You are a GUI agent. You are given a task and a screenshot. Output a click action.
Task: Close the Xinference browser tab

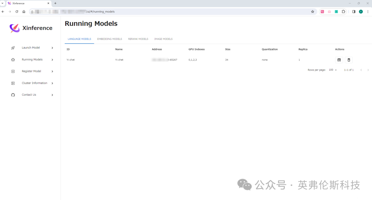[48, 3]
